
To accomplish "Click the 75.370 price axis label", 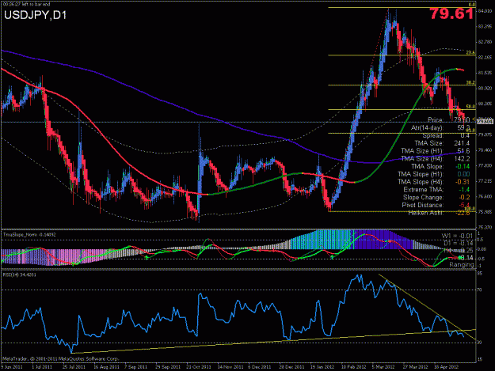I will (485, 227).
